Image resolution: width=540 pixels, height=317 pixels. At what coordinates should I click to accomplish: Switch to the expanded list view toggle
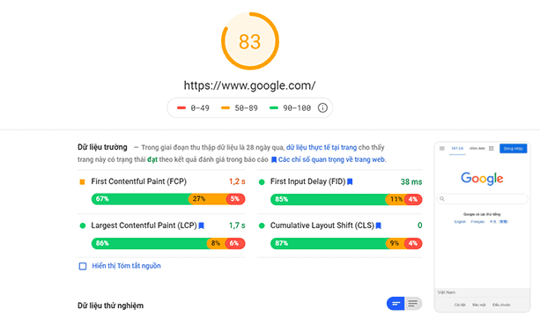coord(413,303)
